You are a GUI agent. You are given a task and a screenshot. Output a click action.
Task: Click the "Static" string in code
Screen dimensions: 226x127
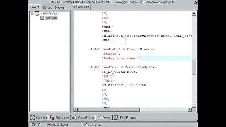(110, 54)
